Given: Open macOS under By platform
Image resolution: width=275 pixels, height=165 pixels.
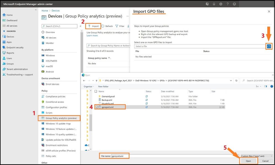Looking at the screenshot, I should tap(47, 66).
